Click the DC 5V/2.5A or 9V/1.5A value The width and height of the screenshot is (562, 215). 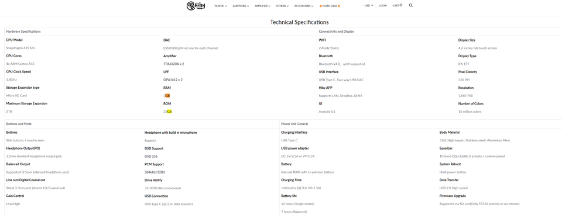pyautogui.click(x=298, y=157)
